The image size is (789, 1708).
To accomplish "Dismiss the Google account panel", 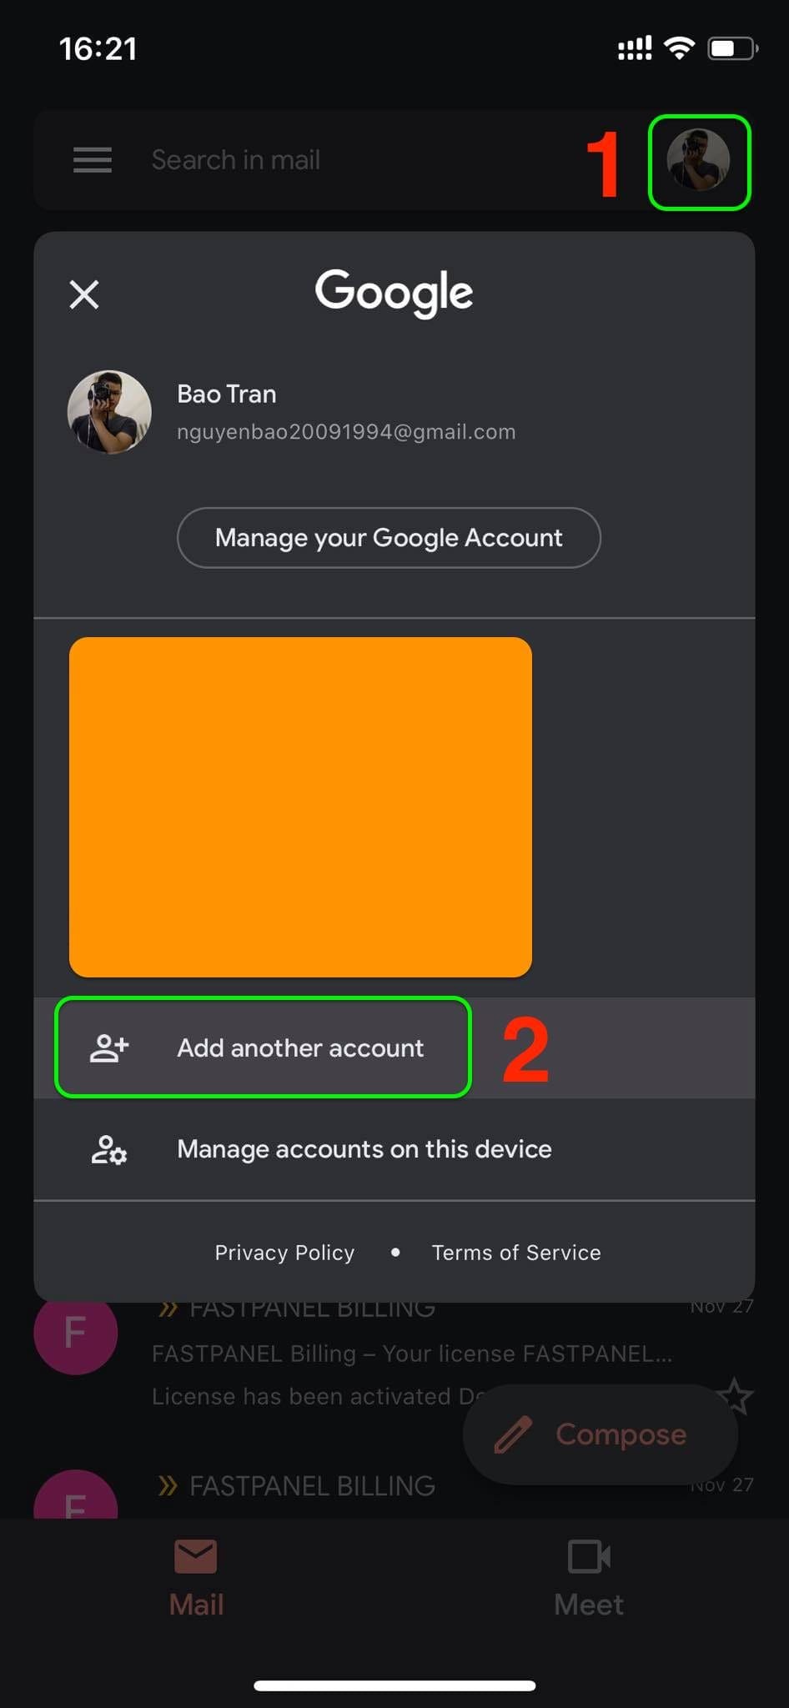I will pos(83,294).
